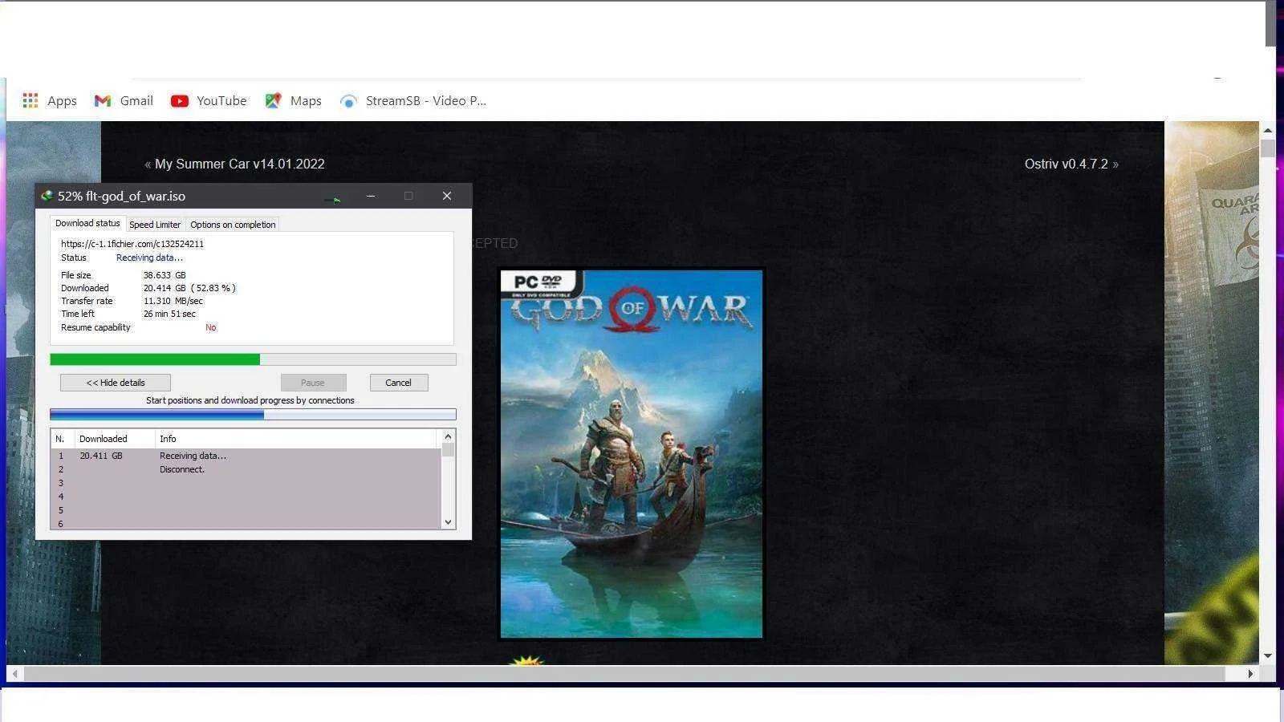Click the Pause button
Screen dimensions: 1284x722
[313, 383]
